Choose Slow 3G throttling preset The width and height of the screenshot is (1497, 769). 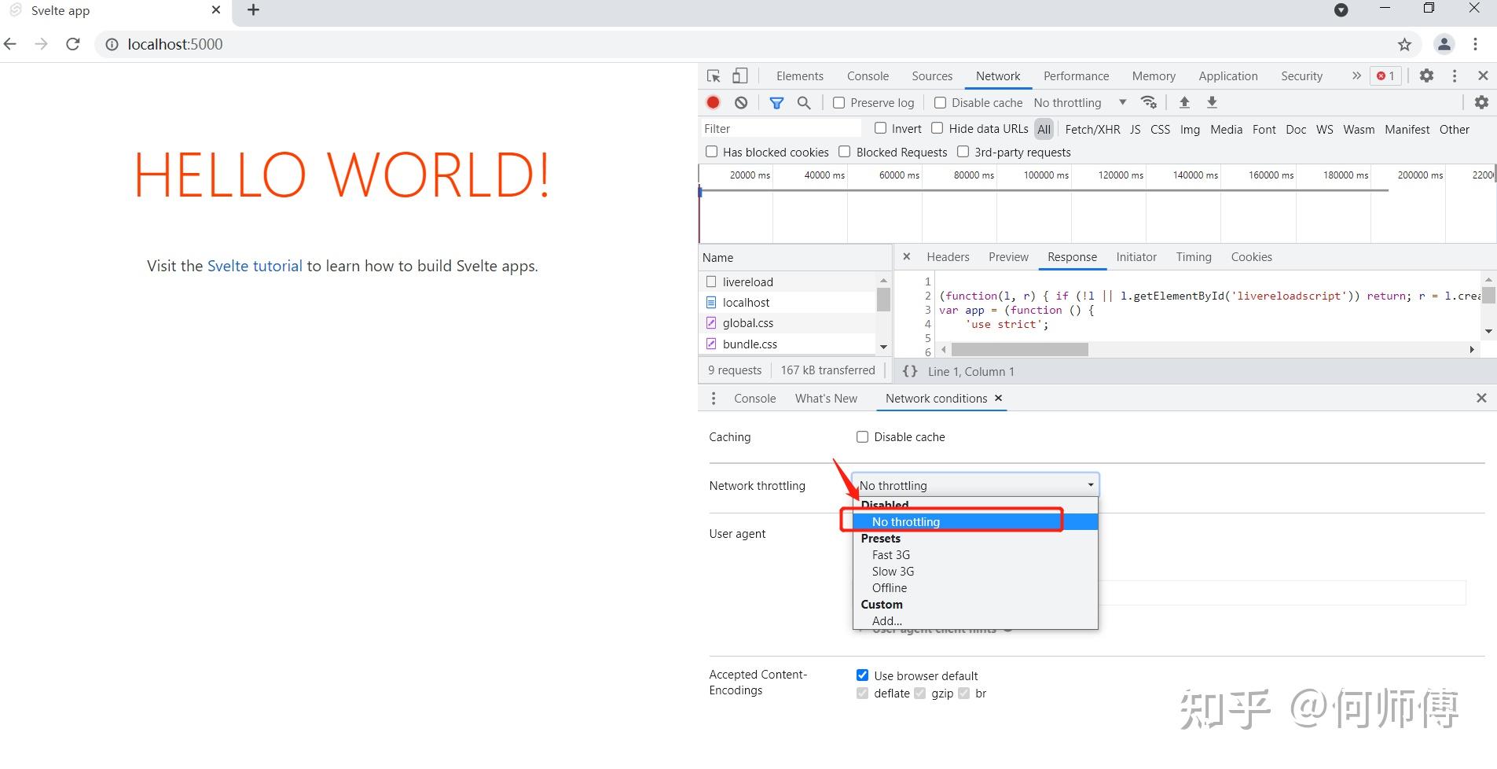[x=893, y=572]
